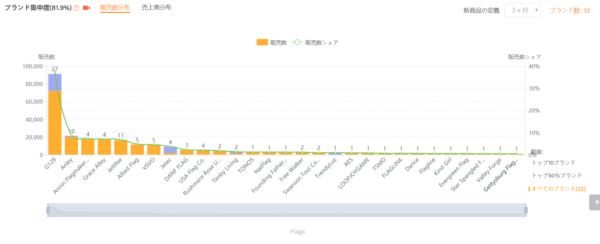The width and height of the screenshot is (600, 244).
Task: Switch to the 売上高分布 tab
Action: [x=156, y=7]
